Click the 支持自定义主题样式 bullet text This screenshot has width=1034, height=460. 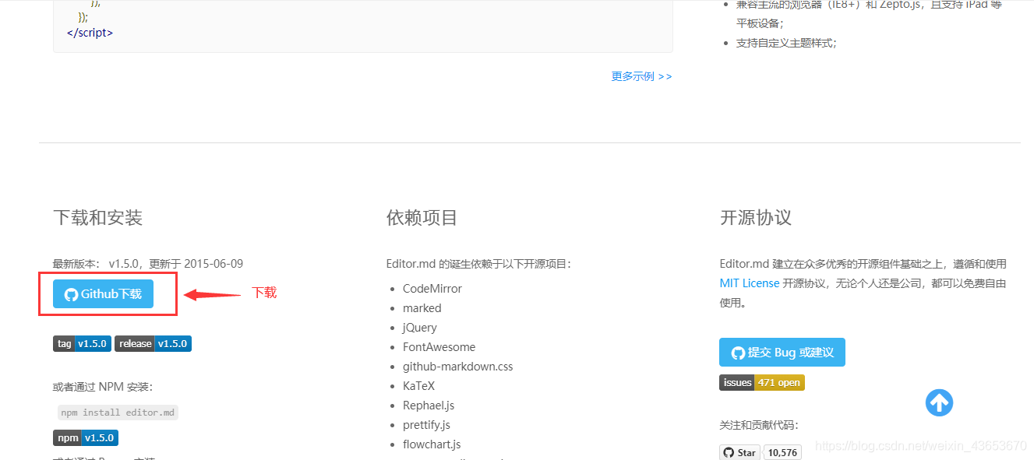[x=786, y=43]
